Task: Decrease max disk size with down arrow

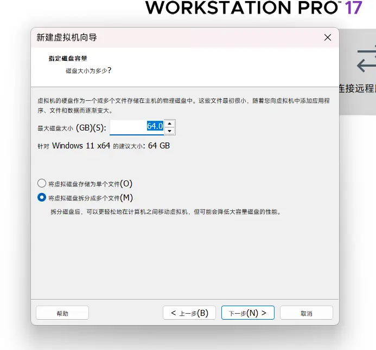Action: 169,131
